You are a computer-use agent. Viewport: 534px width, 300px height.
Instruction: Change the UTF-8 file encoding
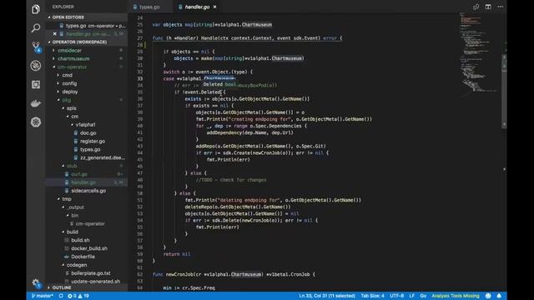[x=397, y=296]
